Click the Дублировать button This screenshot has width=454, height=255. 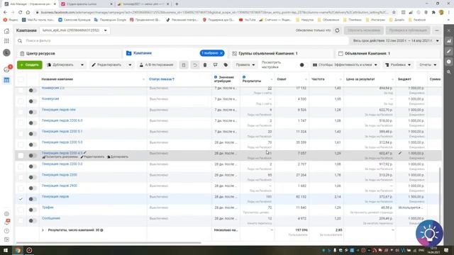60,65
